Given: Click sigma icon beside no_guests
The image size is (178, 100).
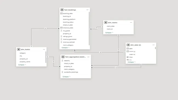Looking at the screenshot, I should [x=61, y=31].
